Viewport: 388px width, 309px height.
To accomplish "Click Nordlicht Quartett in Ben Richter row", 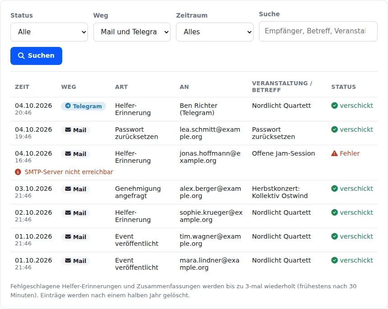I will click(x=282, y=106).
